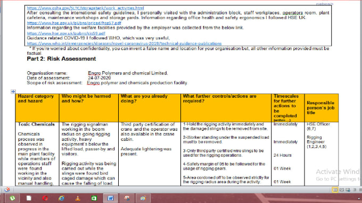Viewport: 362px width, 203px height.
Task: Click the assessment date '24-07-2020'
Action: (99, 78)
